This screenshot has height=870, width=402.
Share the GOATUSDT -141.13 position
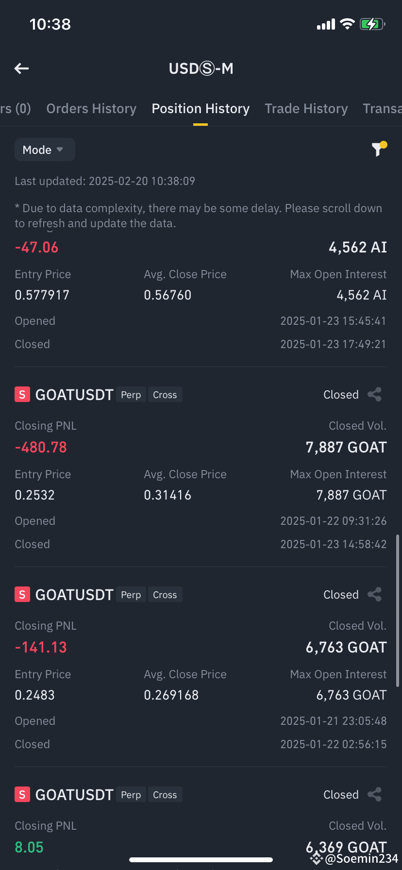point(375,595)
